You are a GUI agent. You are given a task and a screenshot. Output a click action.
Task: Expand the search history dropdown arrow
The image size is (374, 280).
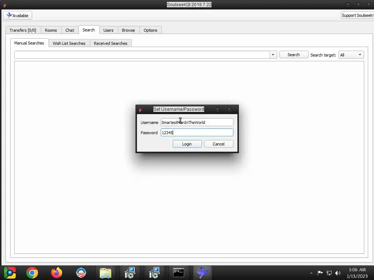click(x=273, y=55)
